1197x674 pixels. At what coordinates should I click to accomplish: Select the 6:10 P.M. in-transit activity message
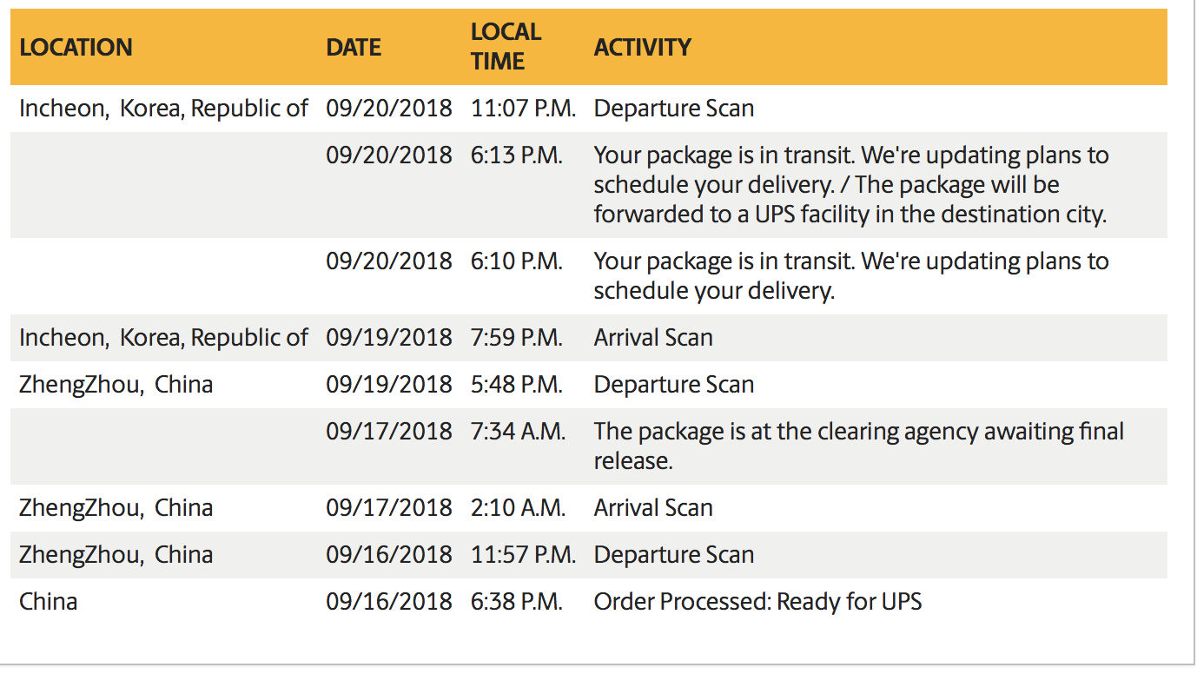click(851, 276)
